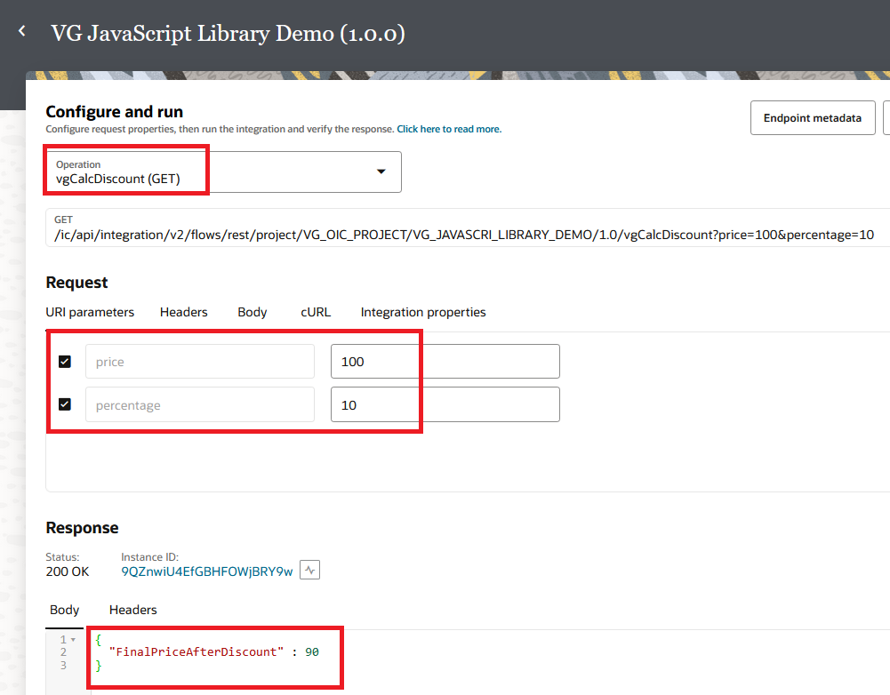
Task: Switch to the response Headers tab
Action: (133, 610)
